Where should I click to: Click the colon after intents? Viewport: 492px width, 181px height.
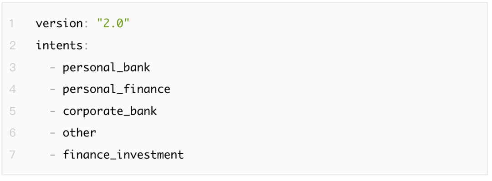[86, 46]
